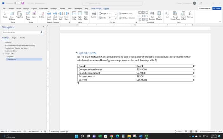The image size is (223, 139).
Task: Insert a column with Insert Left
Action: tap(61, 15)
